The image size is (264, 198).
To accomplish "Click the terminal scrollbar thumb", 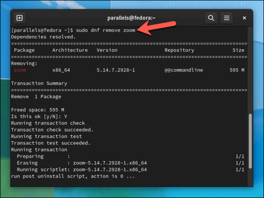I will [250, 141].
